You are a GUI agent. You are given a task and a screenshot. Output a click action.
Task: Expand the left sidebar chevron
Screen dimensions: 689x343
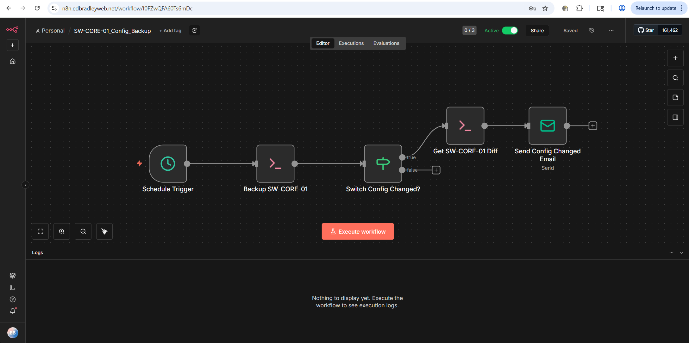(x=26, y=185)
